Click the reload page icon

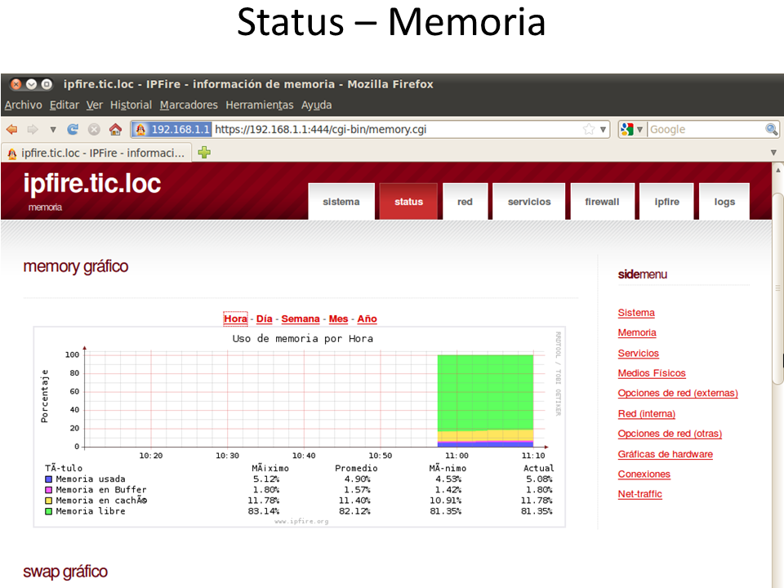[x=73, y=129]
